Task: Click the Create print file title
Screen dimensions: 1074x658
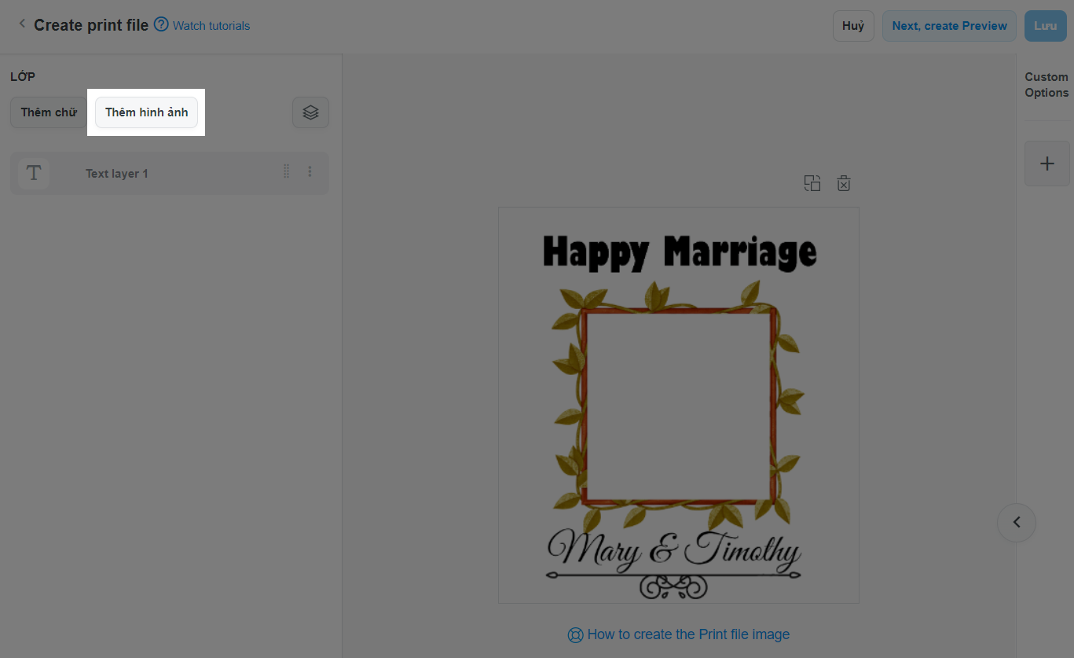Action: [91, 25]
